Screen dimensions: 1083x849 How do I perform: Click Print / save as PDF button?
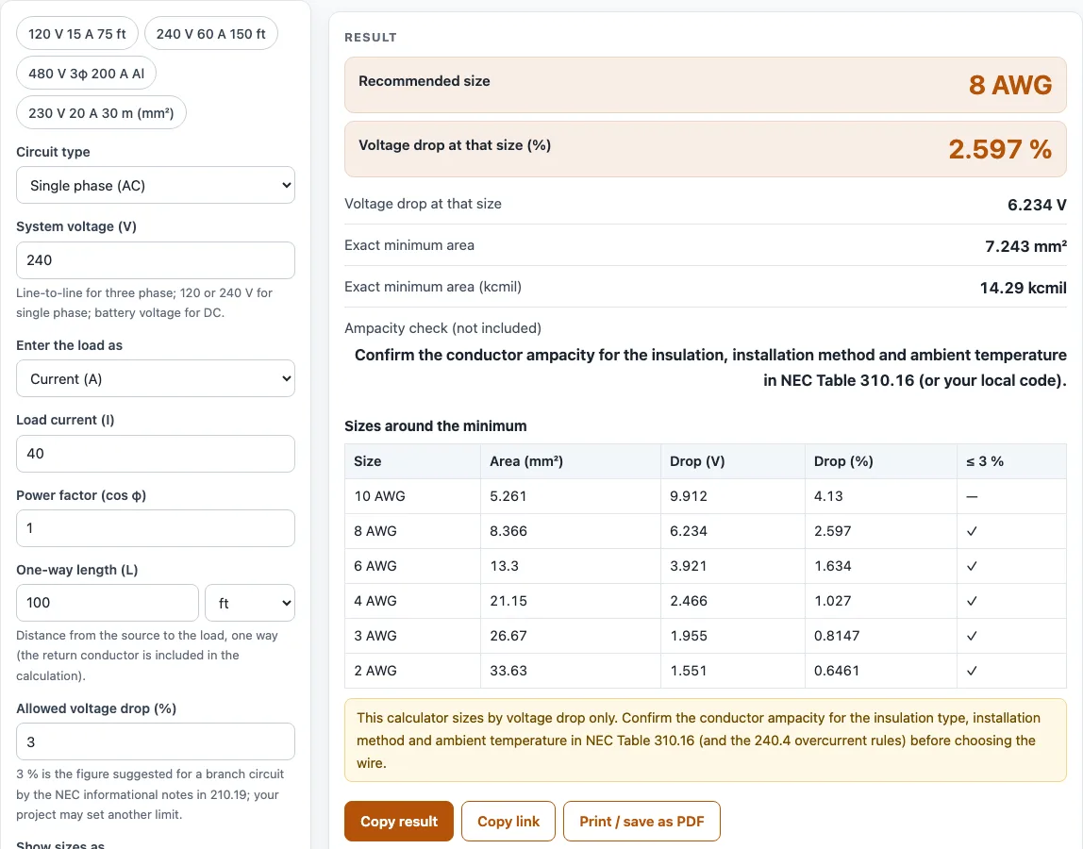pos(641,822)
